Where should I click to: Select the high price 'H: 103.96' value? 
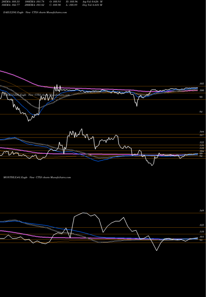point(72,2)
